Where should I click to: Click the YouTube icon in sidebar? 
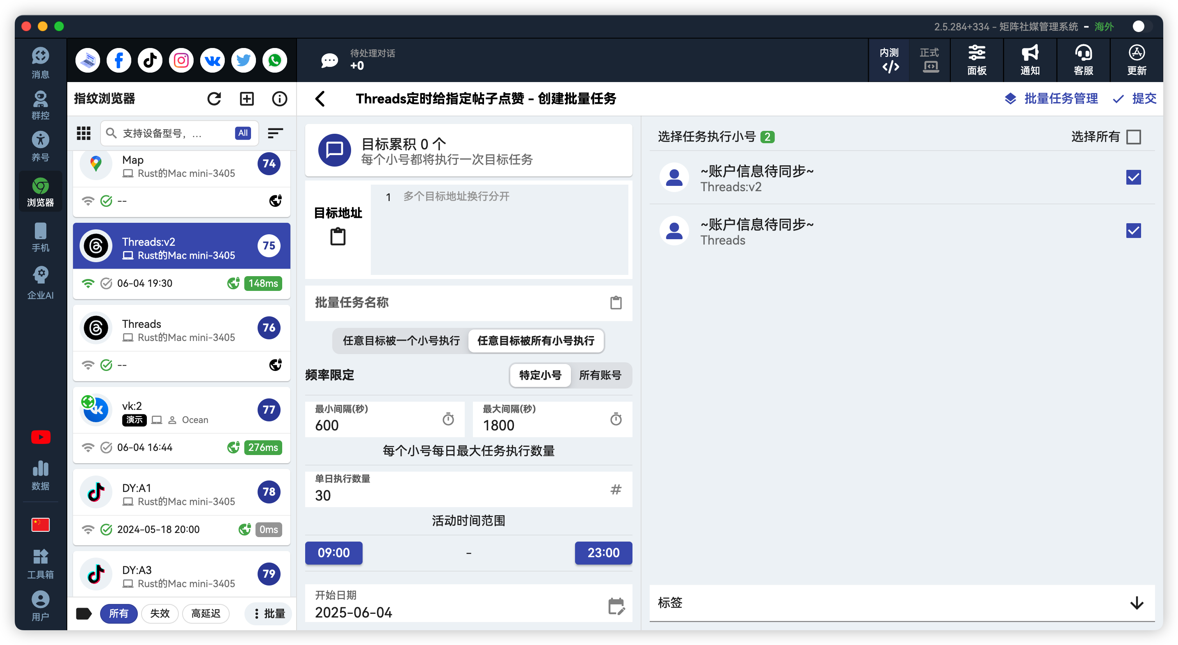click(40, 437)
